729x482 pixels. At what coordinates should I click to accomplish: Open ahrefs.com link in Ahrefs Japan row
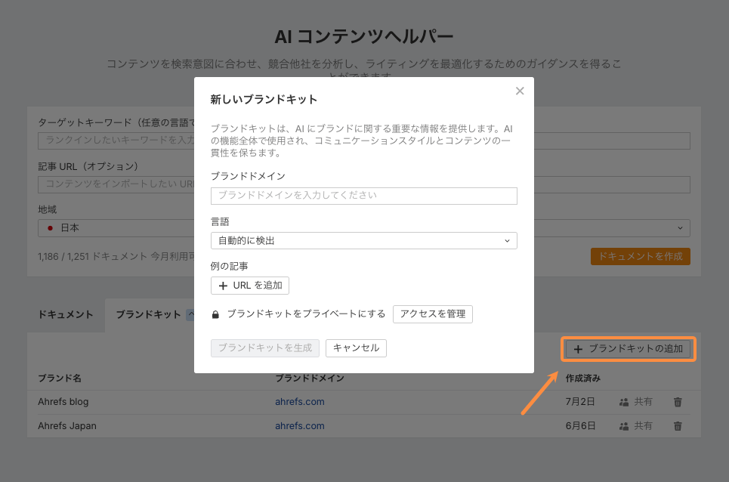pos(300,426)
